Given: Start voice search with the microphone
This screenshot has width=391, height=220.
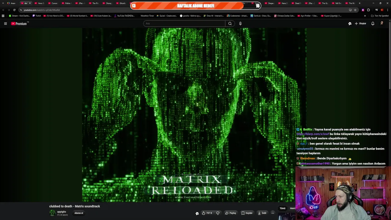Looking at the screenshot, I should click(240, 24).
